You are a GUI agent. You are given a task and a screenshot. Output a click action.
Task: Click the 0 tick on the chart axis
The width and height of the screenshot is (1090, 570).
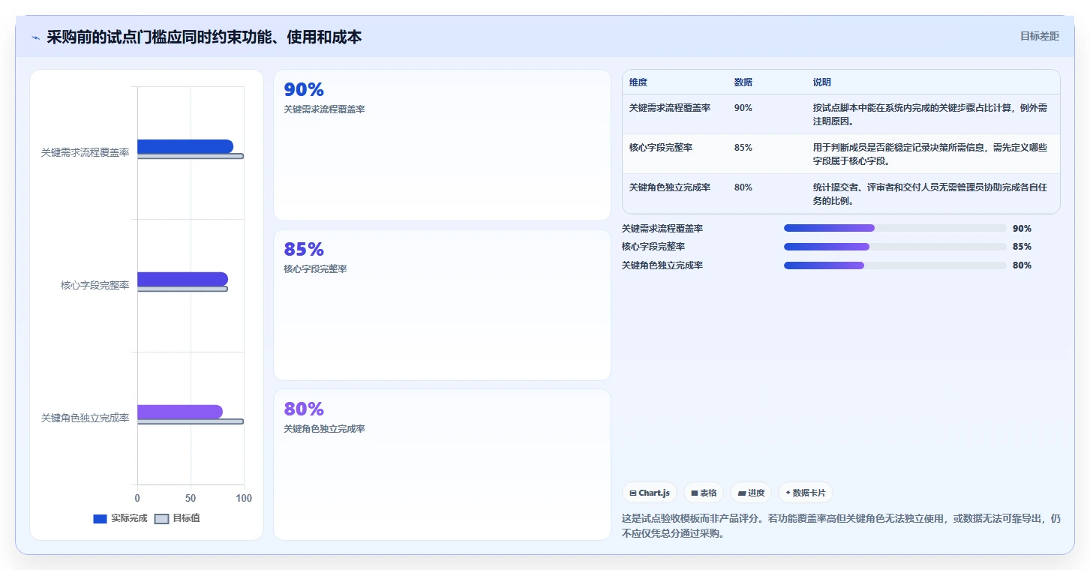[137, 498]
